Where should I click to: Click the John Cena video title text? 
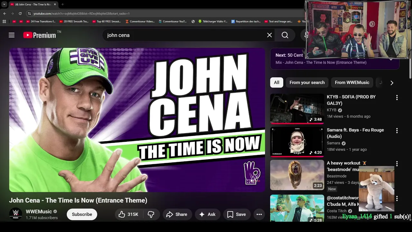click(x=78, y=200)
